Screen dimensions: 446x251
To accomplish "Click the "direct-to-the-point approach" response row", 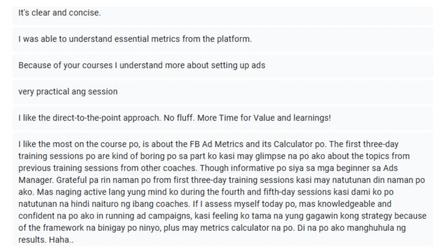I will click(174, 118).
